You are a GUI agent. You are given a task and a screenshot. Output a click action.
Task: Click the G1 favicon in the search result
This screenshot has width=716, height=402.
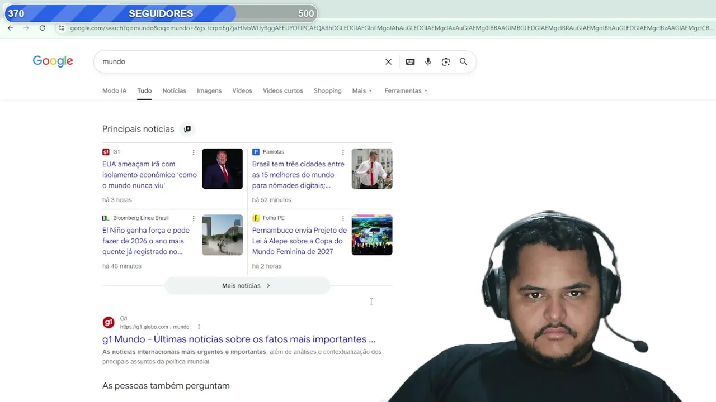click(x=109, y=322)
